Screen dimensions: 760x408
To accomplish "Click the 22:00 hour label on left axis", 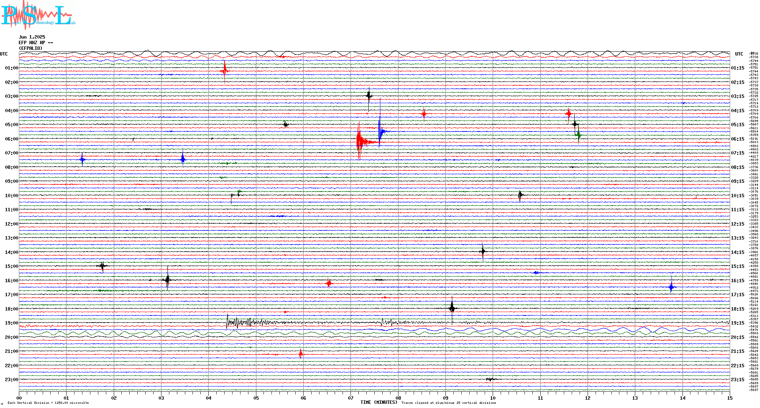I will pyautogui.click(x=12, y=366).
